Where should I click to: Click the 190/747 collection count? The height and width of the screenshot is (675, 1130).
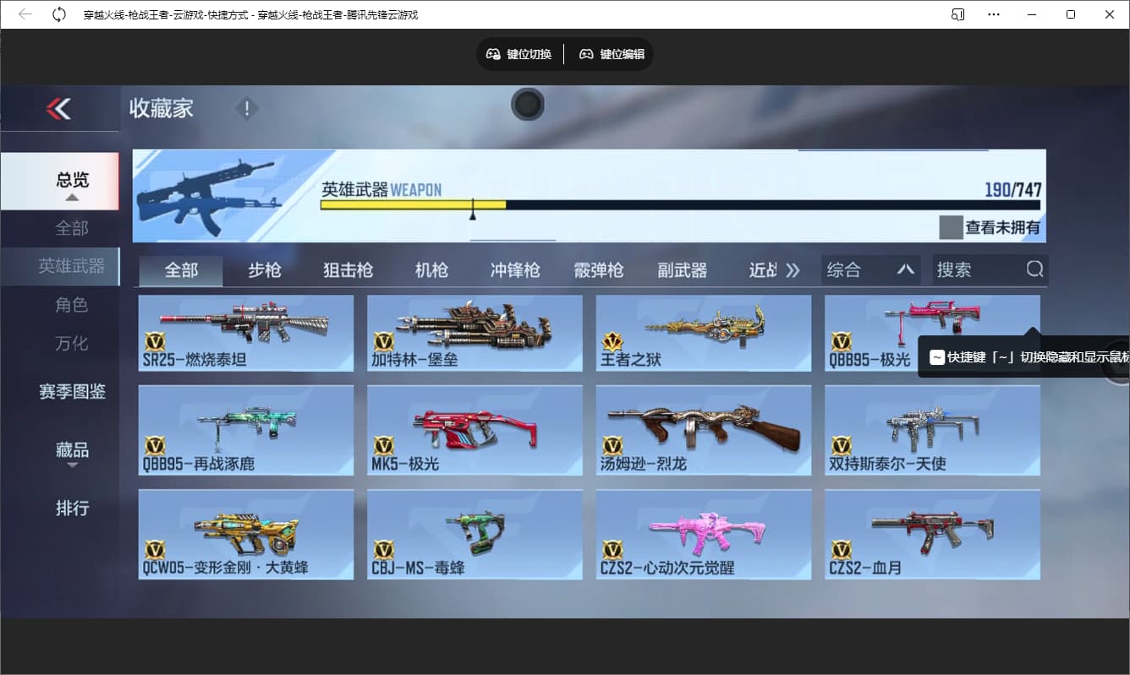pyautogui.click(x=1012, y=189)
